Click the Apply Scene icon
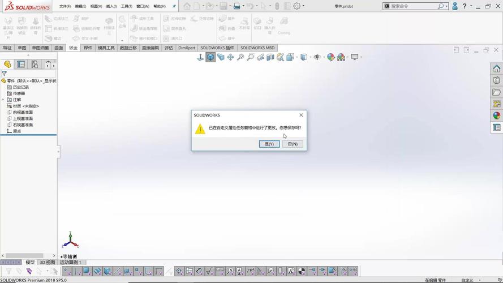503x283 pixels. point(341,57)
